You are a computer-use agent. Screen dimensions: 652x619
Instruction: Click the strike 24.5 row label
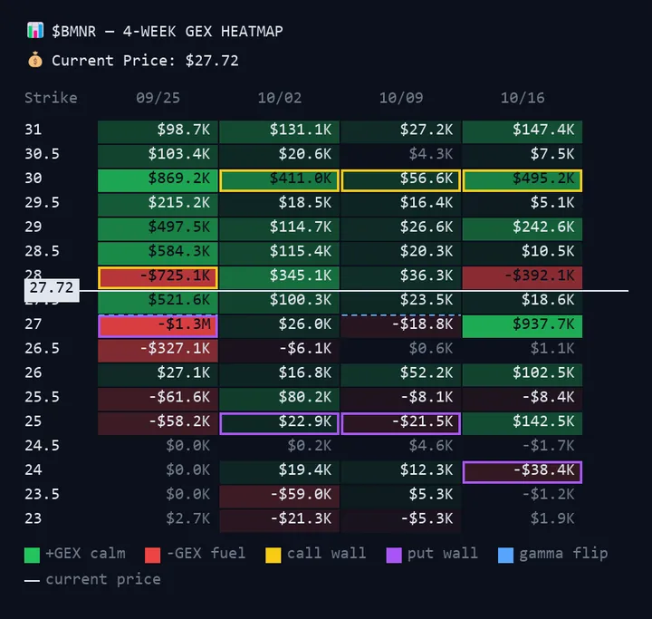tap(42, 446)
